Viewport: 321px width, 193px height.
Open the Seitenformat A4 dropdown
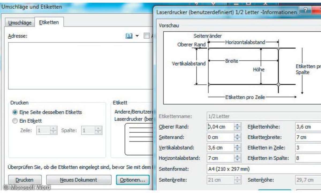tap(264, 169)
